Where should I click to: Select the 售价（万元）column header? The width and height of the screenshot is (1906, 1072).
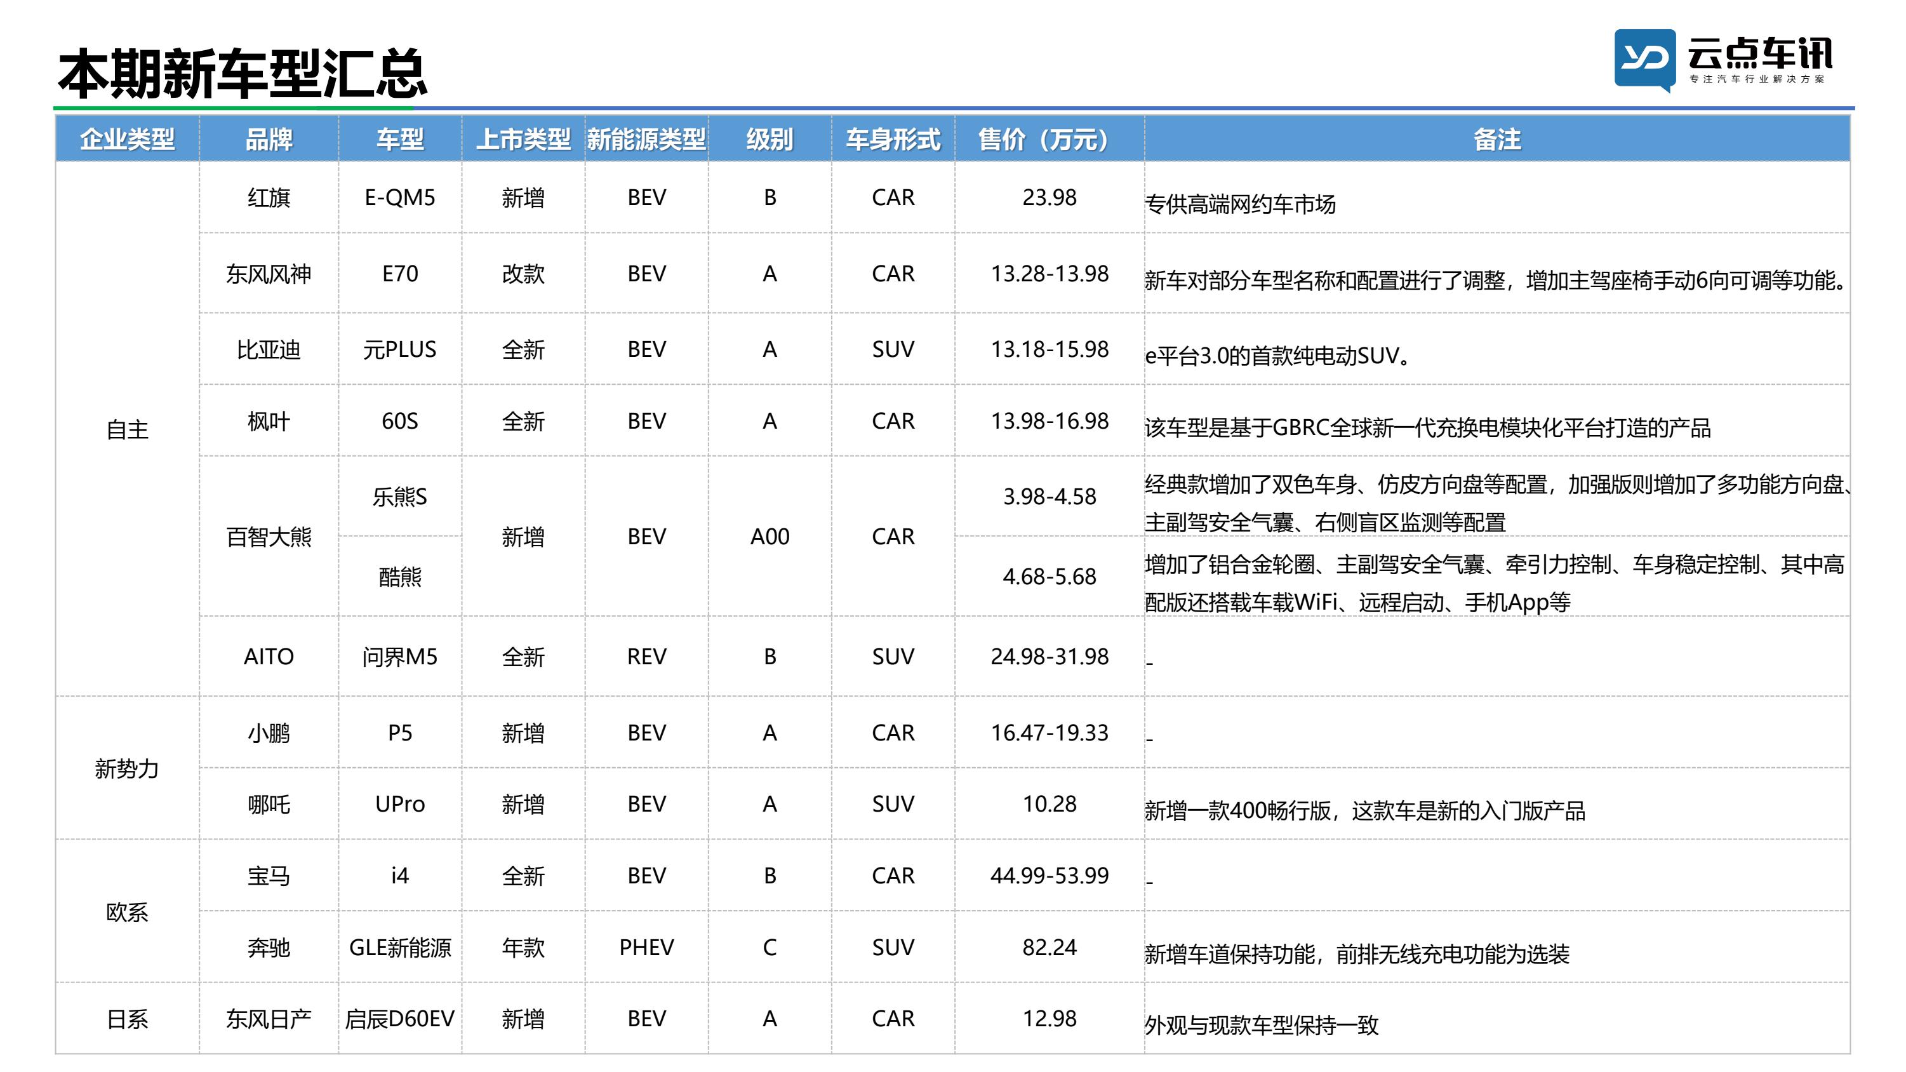pyautogui.click(x=1049, y=139)
